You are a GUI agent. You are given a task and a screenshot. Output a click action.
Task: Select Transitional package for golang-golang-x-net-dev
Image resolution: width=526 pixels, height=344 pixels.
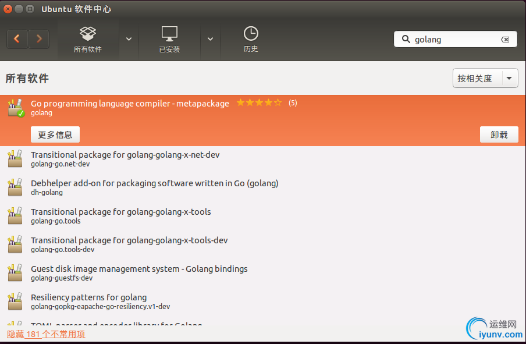[x=263, y=159]
